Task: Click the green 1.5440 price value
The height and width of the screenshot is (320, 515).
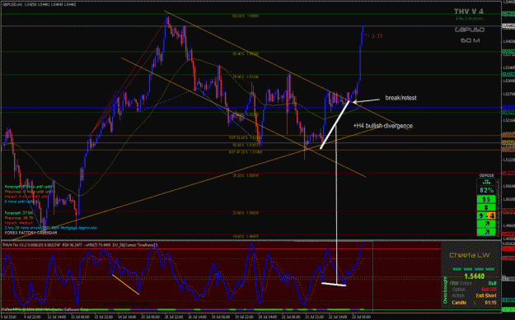Action: tap(475, 276)
